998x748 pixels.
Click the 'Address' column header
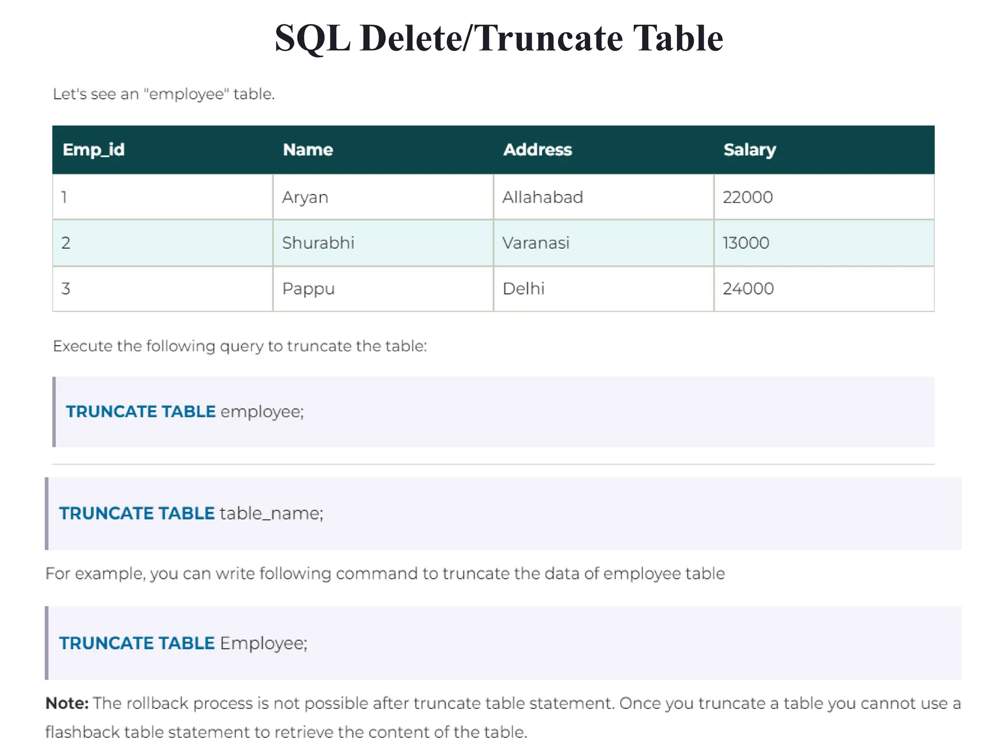tap(603, 150)
